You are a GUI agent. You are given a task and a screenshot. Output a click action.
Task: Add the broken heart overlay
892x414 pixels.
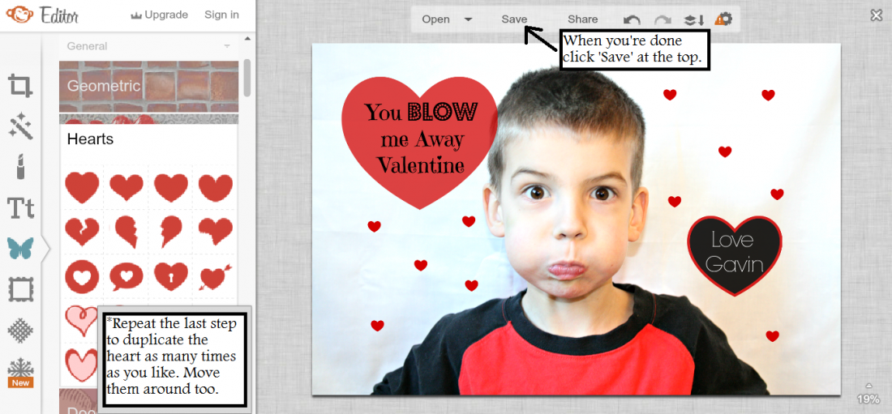(82, 231)
